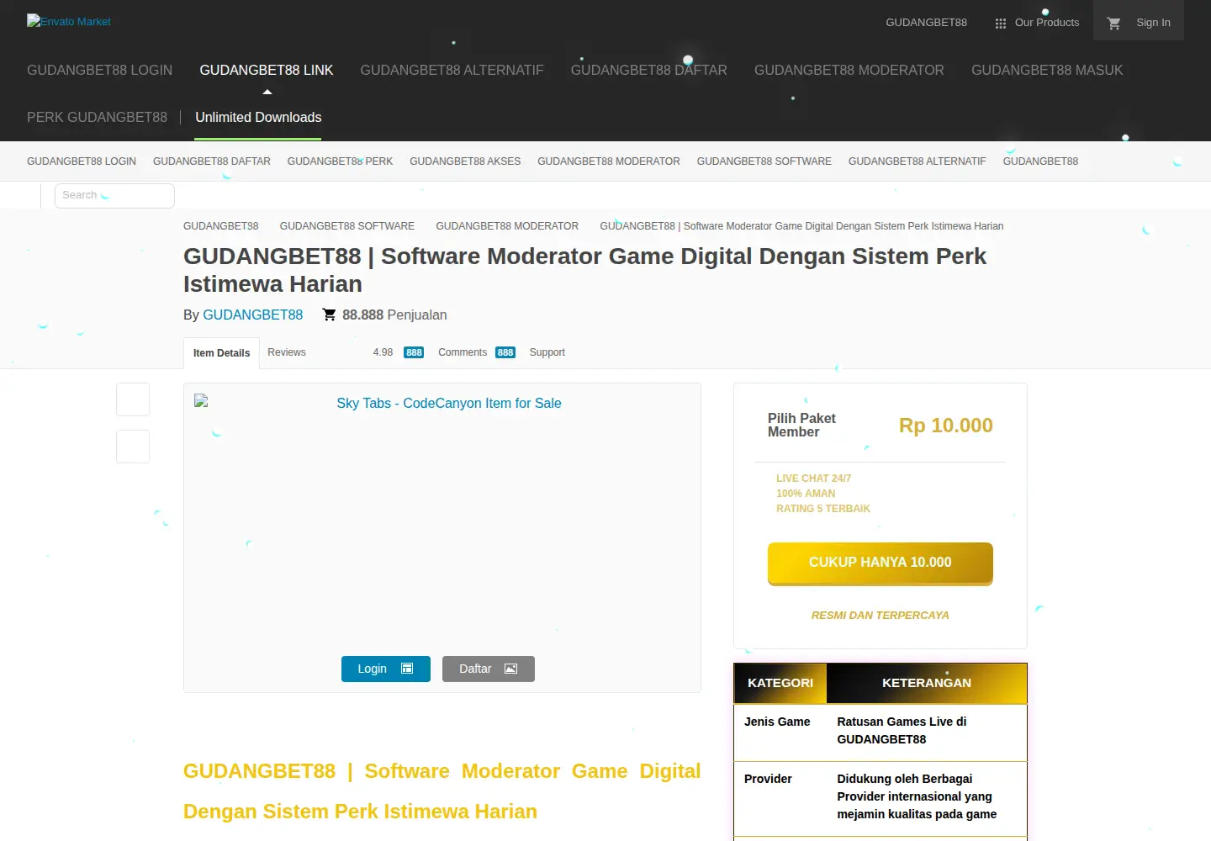Image resolution: width=1211 pixels, height=841 pixels.
Task: Click the yellow article heading GUDANGBET88 Software Moderator
Action: (x=442, y=791)
